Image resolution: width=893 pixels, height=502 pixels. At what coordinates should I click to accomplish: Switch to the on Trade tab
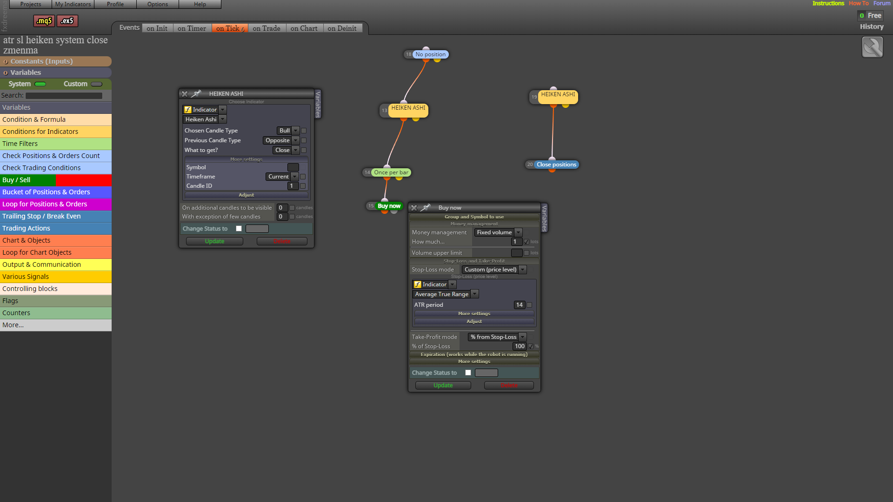click(x=267, y=28)
